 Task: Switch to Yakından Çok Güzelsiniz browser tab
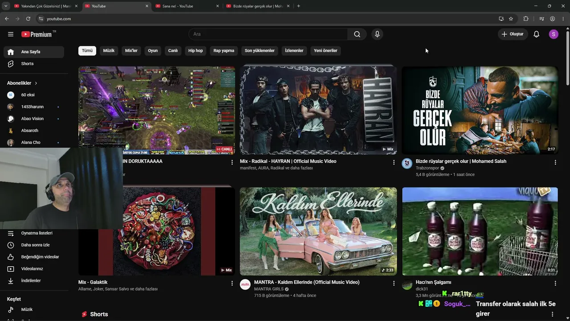(x=45, y=6)
